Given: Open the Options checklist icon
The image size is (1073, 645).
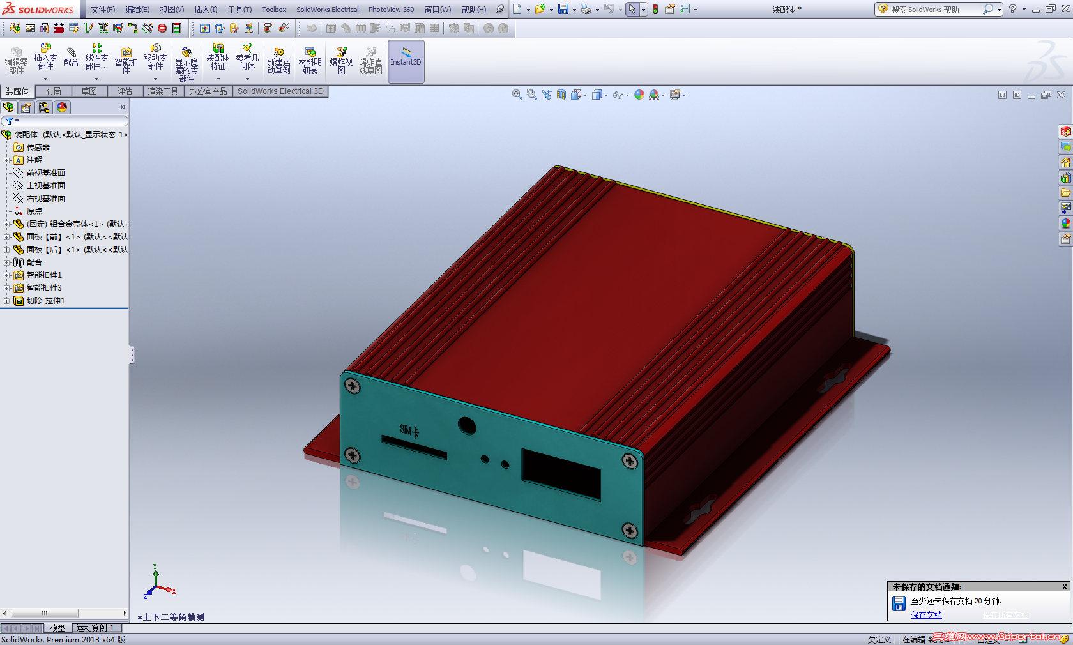Looking at the screenshot, I should pyautogui.click(x=685, y=9).
